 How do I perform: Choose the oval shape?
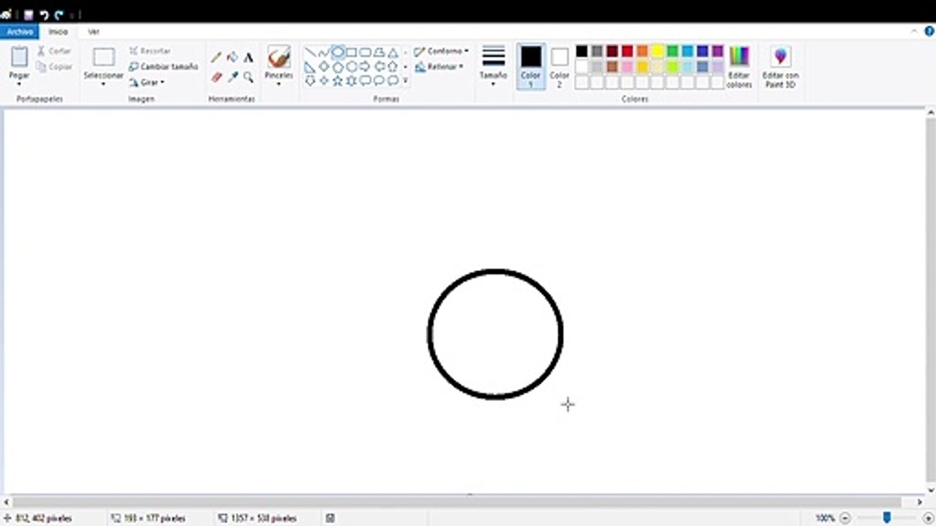point(338,53)
